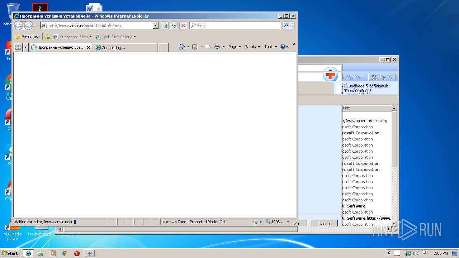The width and height of the screenshot is (459, 258).
Task: Click the Help question mark icon
Action: point(283,47)
